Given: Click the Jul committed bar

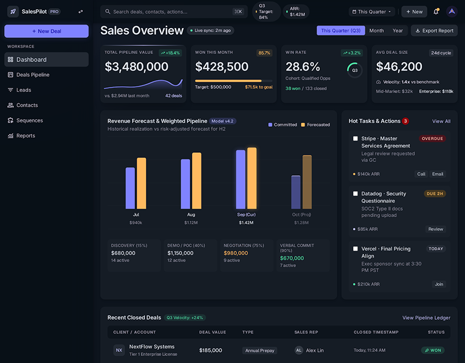Looking at the screenshot, I should point(130,188).
